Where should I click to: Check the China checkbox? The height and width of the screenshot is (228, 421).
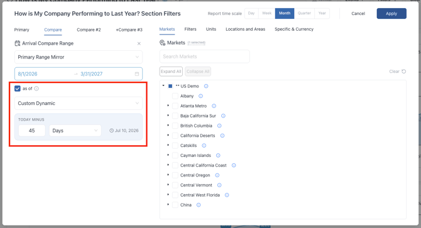click(175, 205)
